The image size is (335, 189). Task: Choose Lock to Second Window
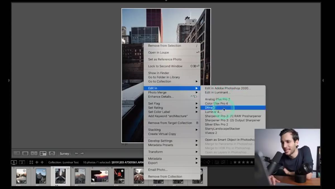coord(172,66)
